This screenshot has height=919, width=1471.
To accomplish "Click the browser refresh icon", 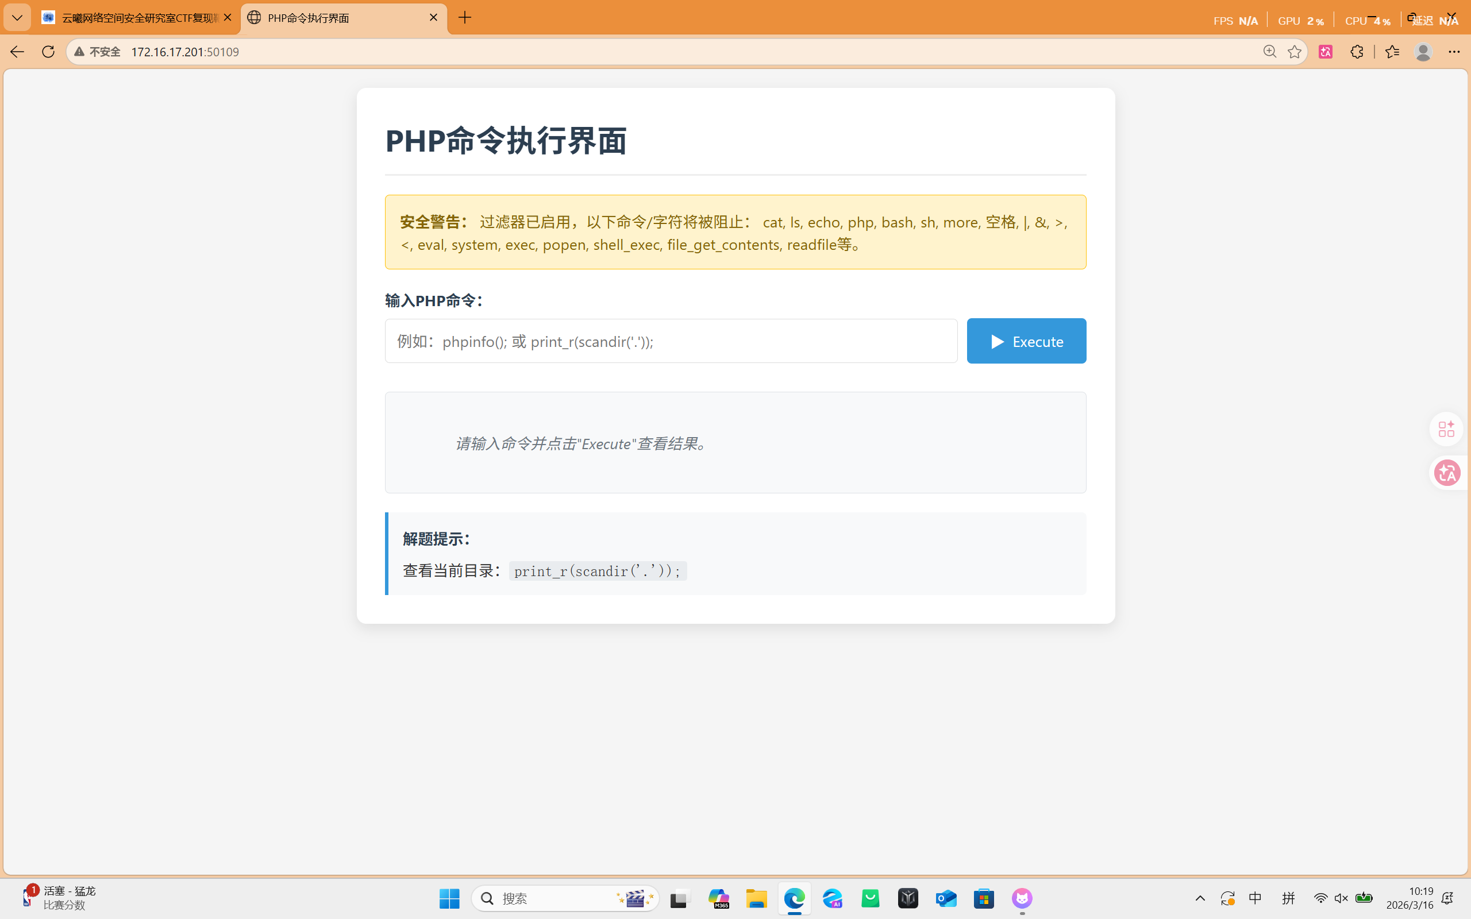I will coord(48,52).
